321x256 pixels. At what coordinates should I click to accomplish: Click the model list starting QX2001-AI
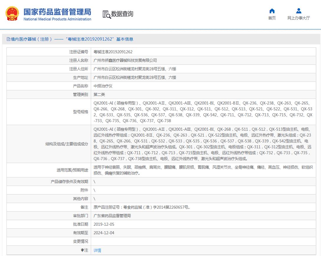tap(203, 112)
